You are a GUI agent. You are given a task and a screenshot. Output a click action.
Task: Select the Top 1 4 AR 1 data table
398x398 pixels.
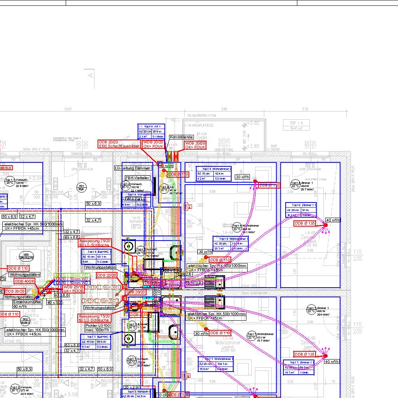(152, 131)
